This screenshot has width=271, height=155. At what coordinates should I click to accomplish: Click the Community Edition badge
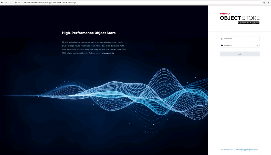249,23
